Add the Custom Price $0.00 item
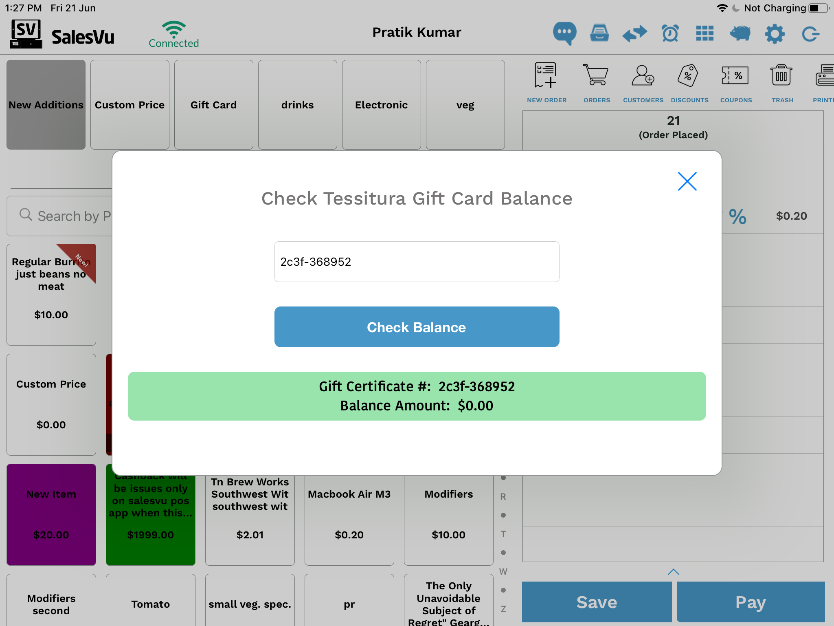 click(x=51, y=405)
